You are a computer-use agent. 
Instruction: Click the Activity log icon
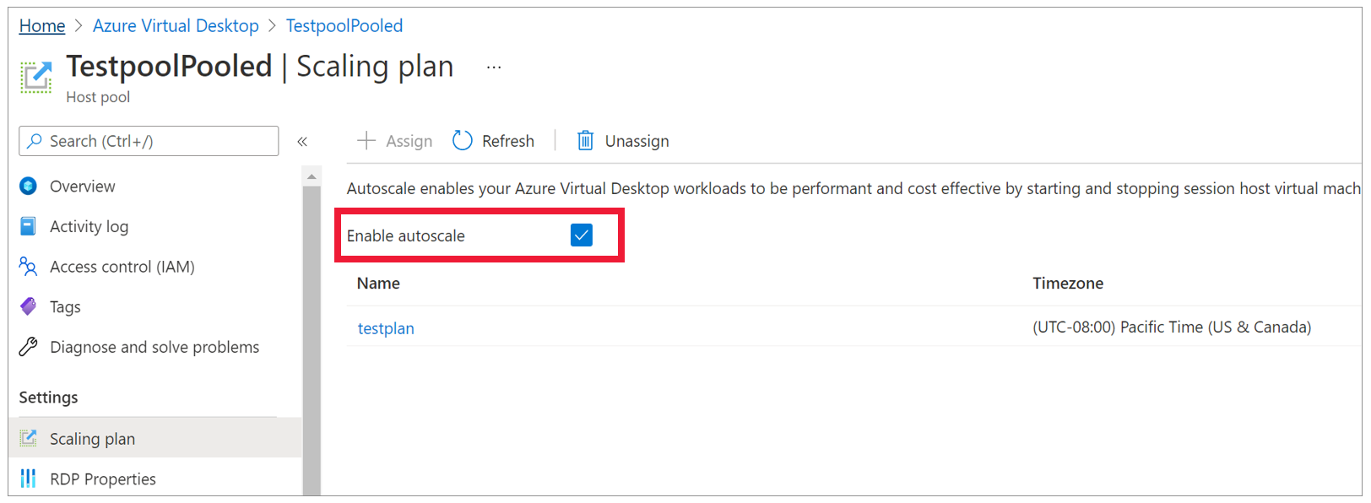28,226
